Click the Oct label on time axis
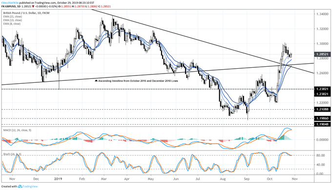This screenshot has width=332, height=190. pyautogui.click(x=270, y=179)
